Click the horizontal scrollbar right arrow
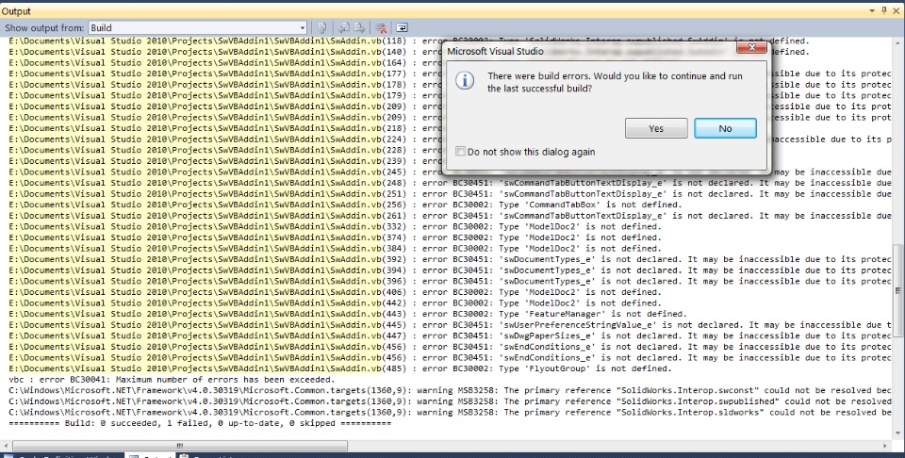Screen dimensions: 905x458 [886, 446]
